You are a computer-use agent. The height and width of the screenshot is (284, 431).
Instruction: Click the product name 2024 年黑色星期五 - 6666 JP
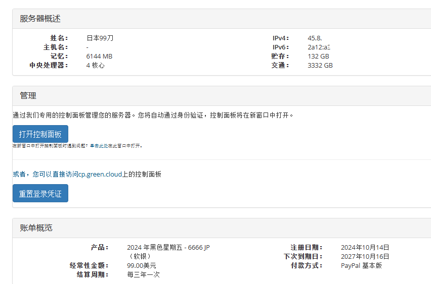pyautogui.click(x=168, y=247)
